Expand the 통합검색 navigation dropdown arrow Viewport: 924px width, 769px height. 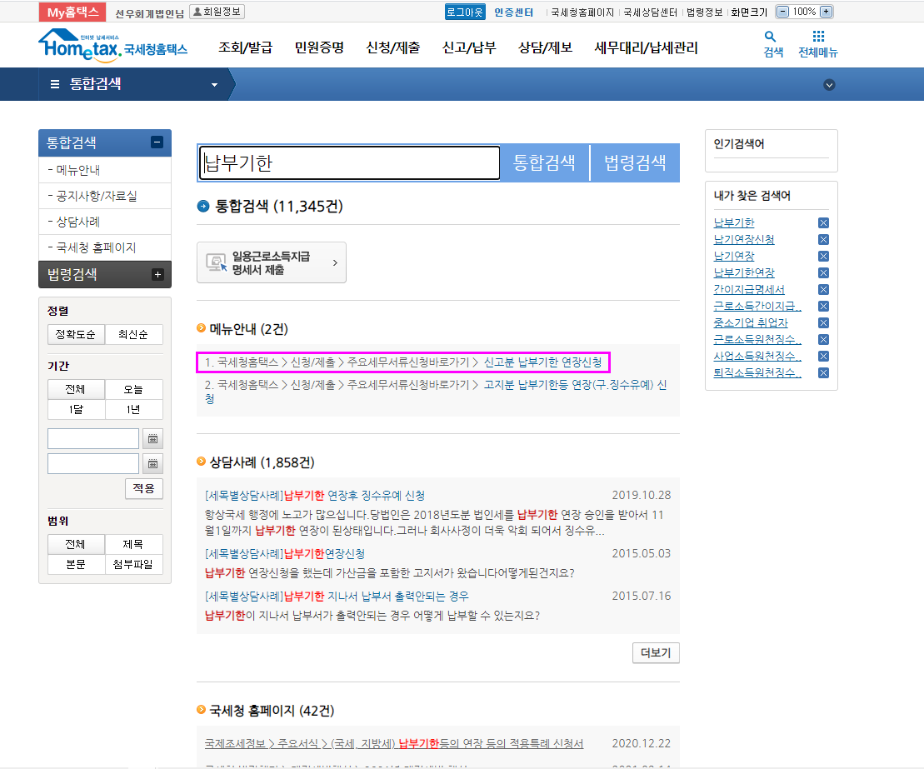(x=214, y=85)
